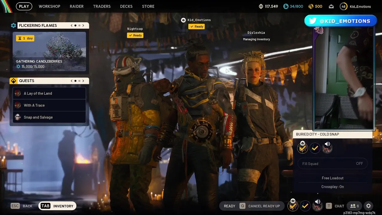Viewport: 382px width, 215px height.
Task: Click the Nightcap player nameplate
Action: [x=135, y=29]
